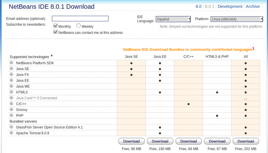Viewport: 268px width, 153px height.
Task: Open info icon for NetBeans Platform SDK
Action: pyautogui.click(x=11, y=63)
